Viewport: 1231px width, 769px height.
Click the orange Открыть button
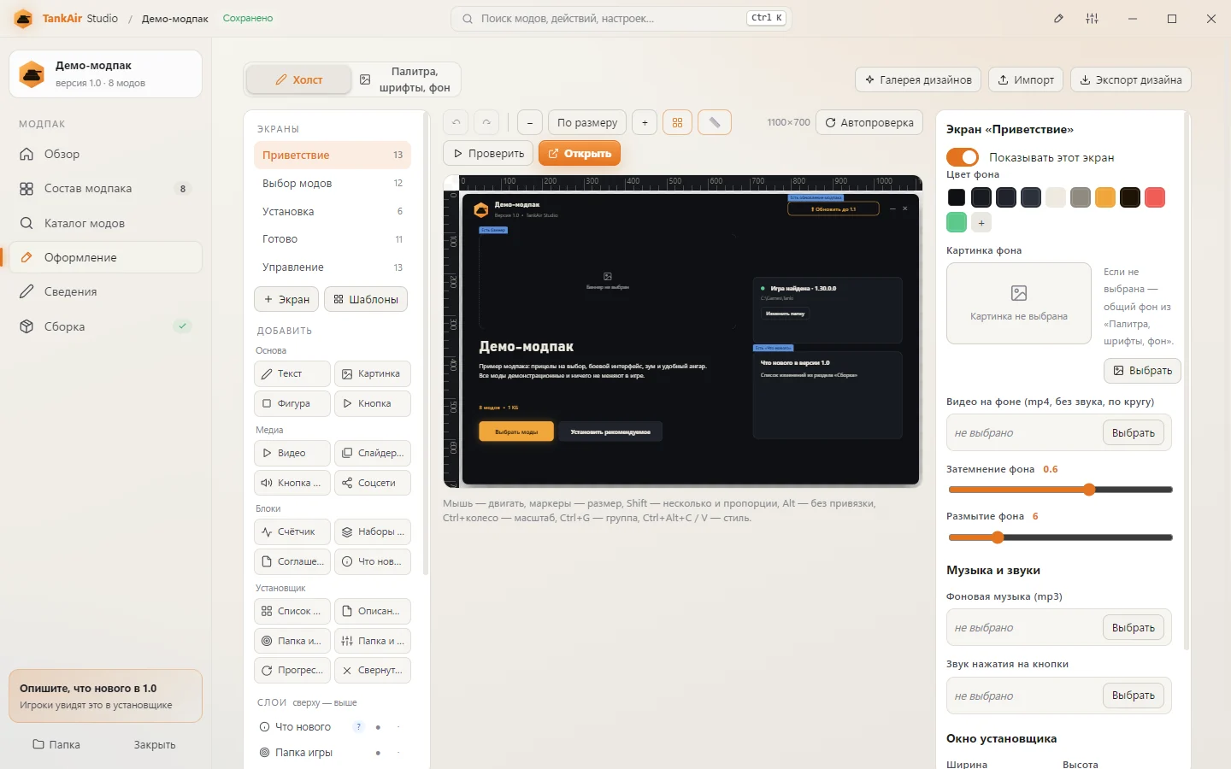pyautogui.click(x=580, y=154)
